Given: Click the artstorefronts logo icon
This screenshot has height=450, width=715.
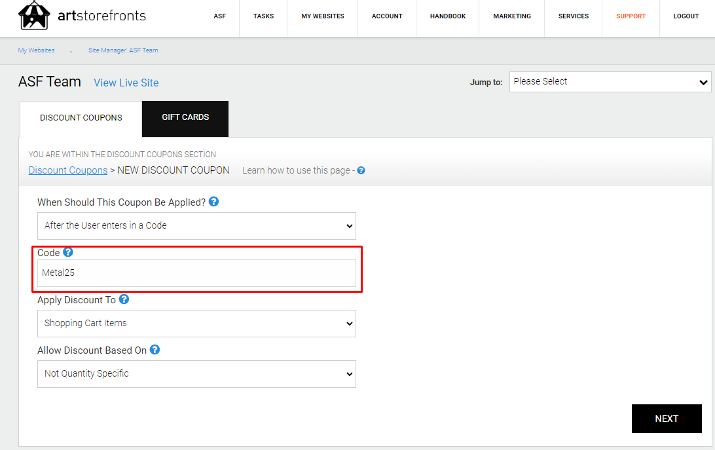Looking at the screenshot, I should 34,16.
